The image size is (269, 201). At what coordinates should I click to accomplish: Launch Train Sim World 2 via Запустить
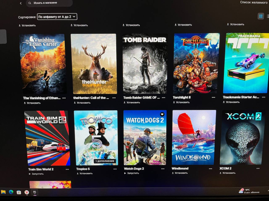[x=36, y=174]
